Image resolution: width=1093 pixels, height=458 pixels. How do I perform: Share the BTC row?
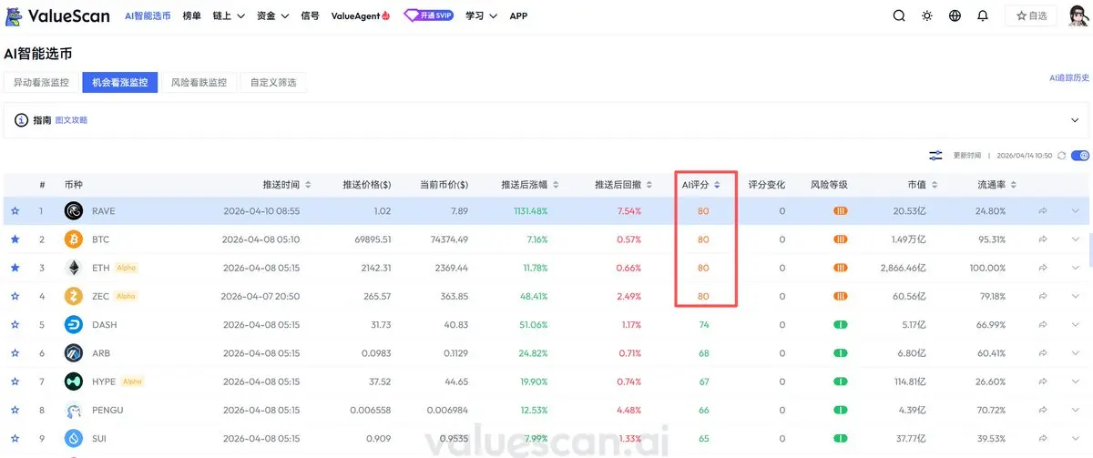[1043, 239]
